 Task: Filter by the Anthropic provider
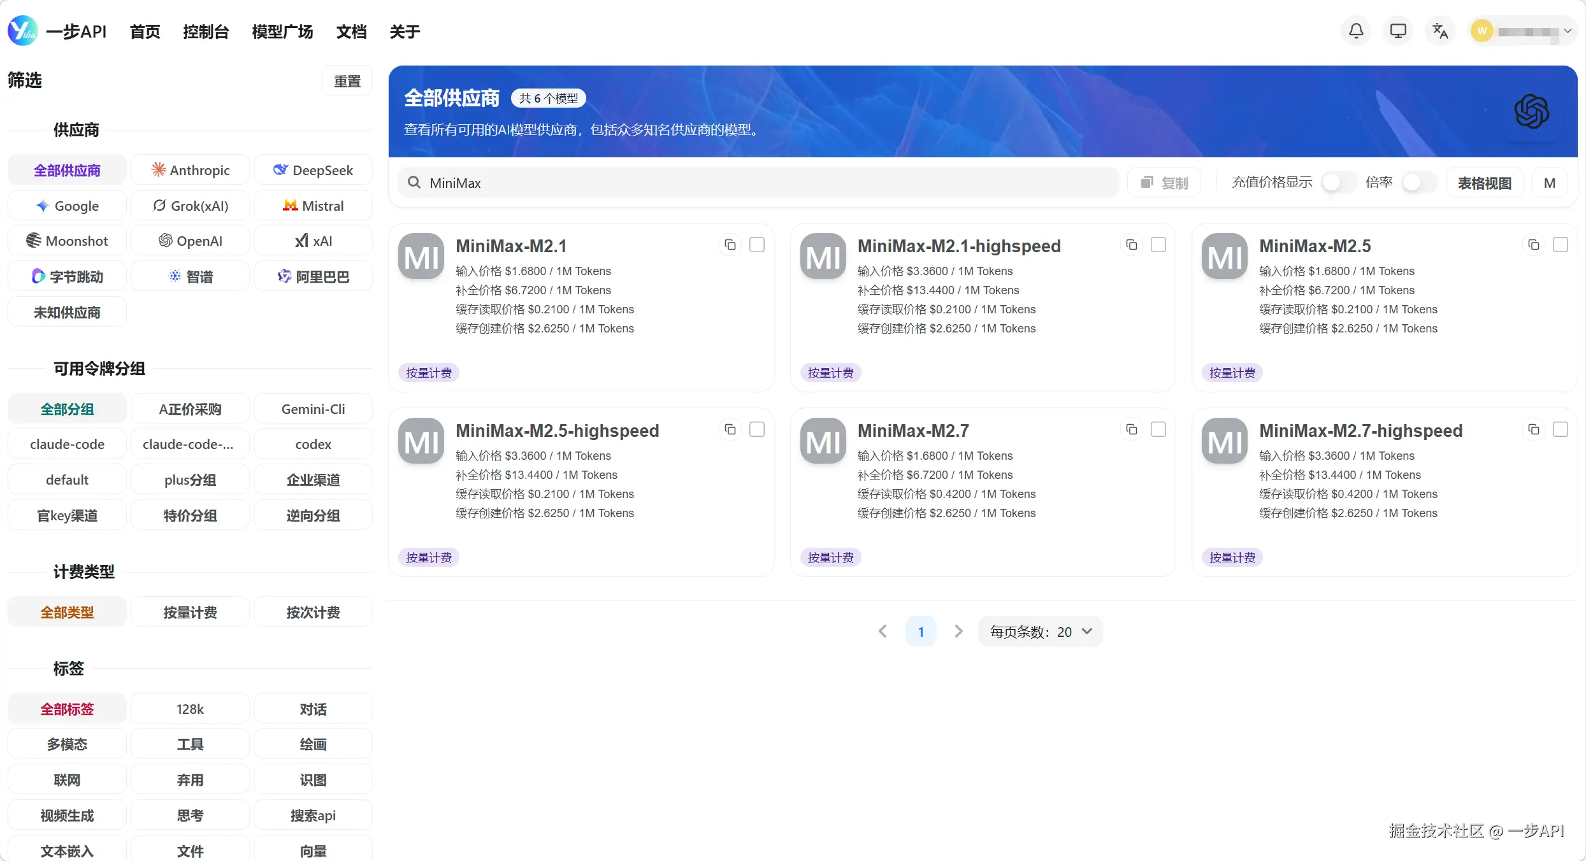(x=190, y=170)
